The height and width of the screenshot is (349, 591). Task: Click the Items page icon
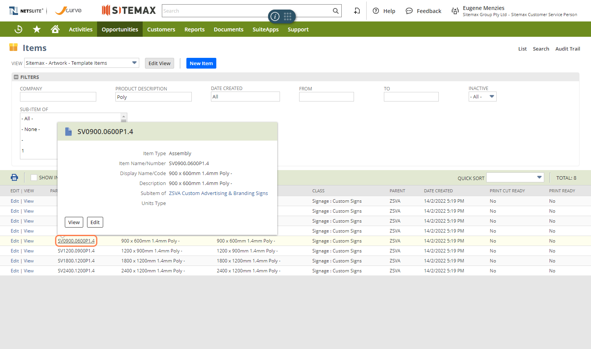coord(13,48)
